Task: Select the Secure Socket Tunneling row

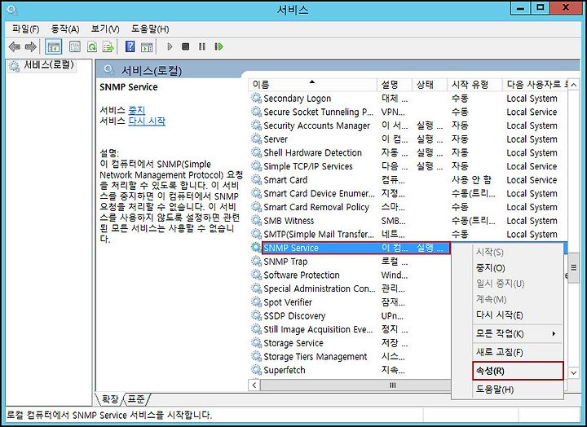Action: point(408,112)
